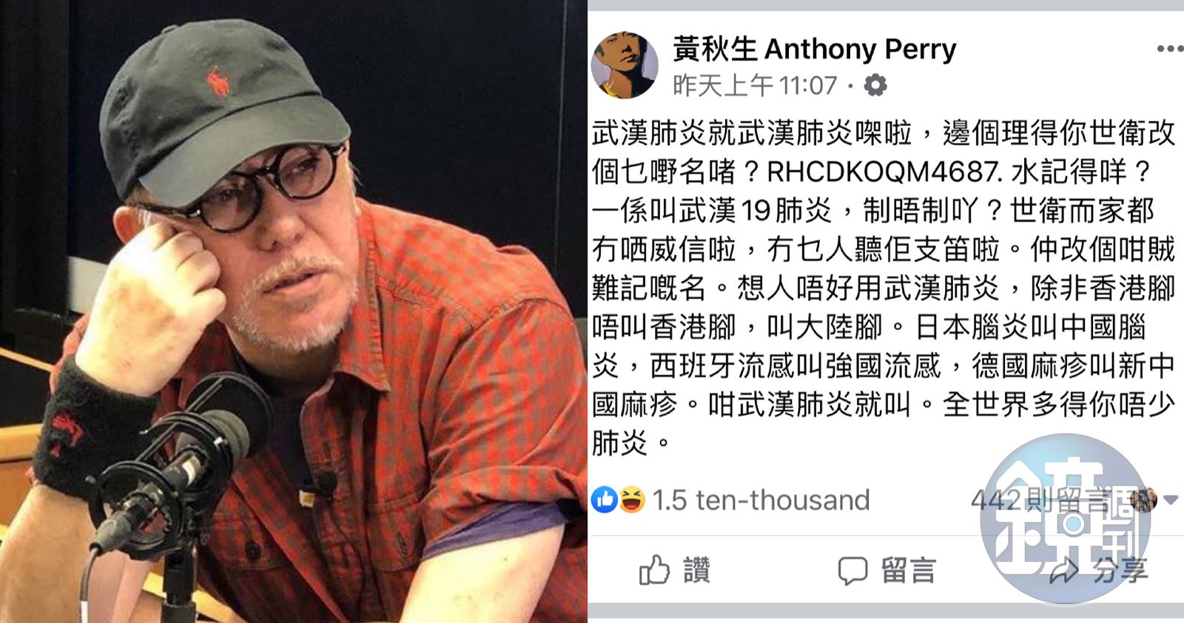Click the post text about 武漢肺炎
The height and width of the screenshot is (623, 1184).
click(884, 288)
